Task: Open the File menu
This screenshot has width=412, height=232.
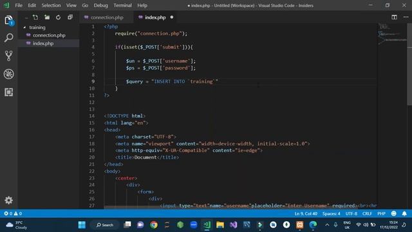Action: (x=19, y=5)
